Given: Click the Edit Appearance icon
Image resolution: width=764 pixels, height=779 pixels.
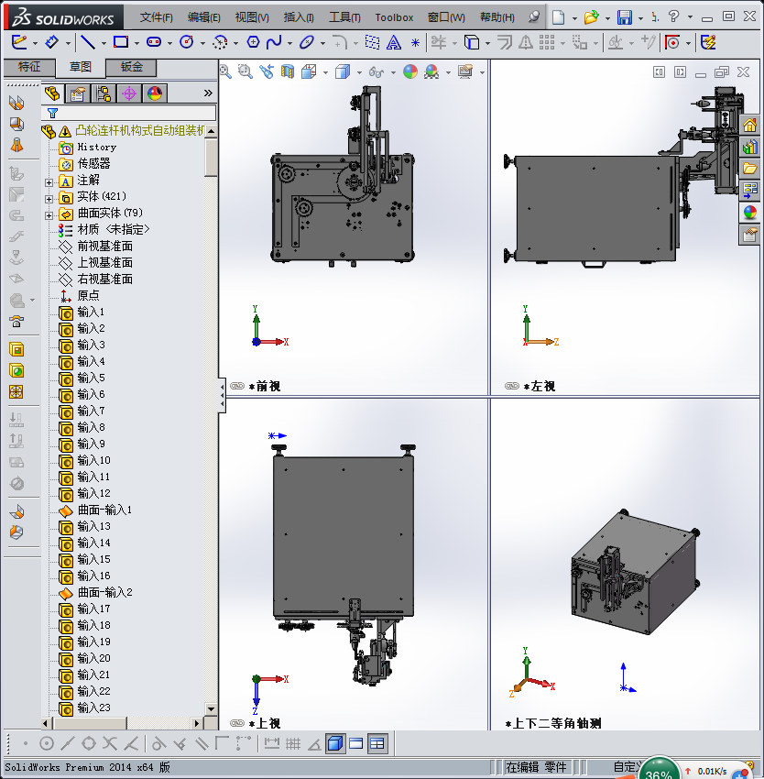Looking at the screenshot, I should 410,72.
